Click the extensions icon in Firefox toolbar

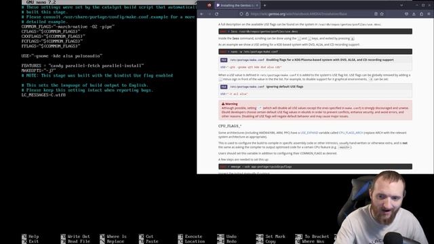pos(421,14)
